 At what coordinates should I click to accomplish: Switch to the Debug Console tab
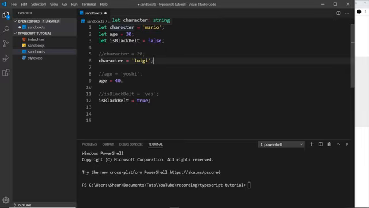click(131, 144)
